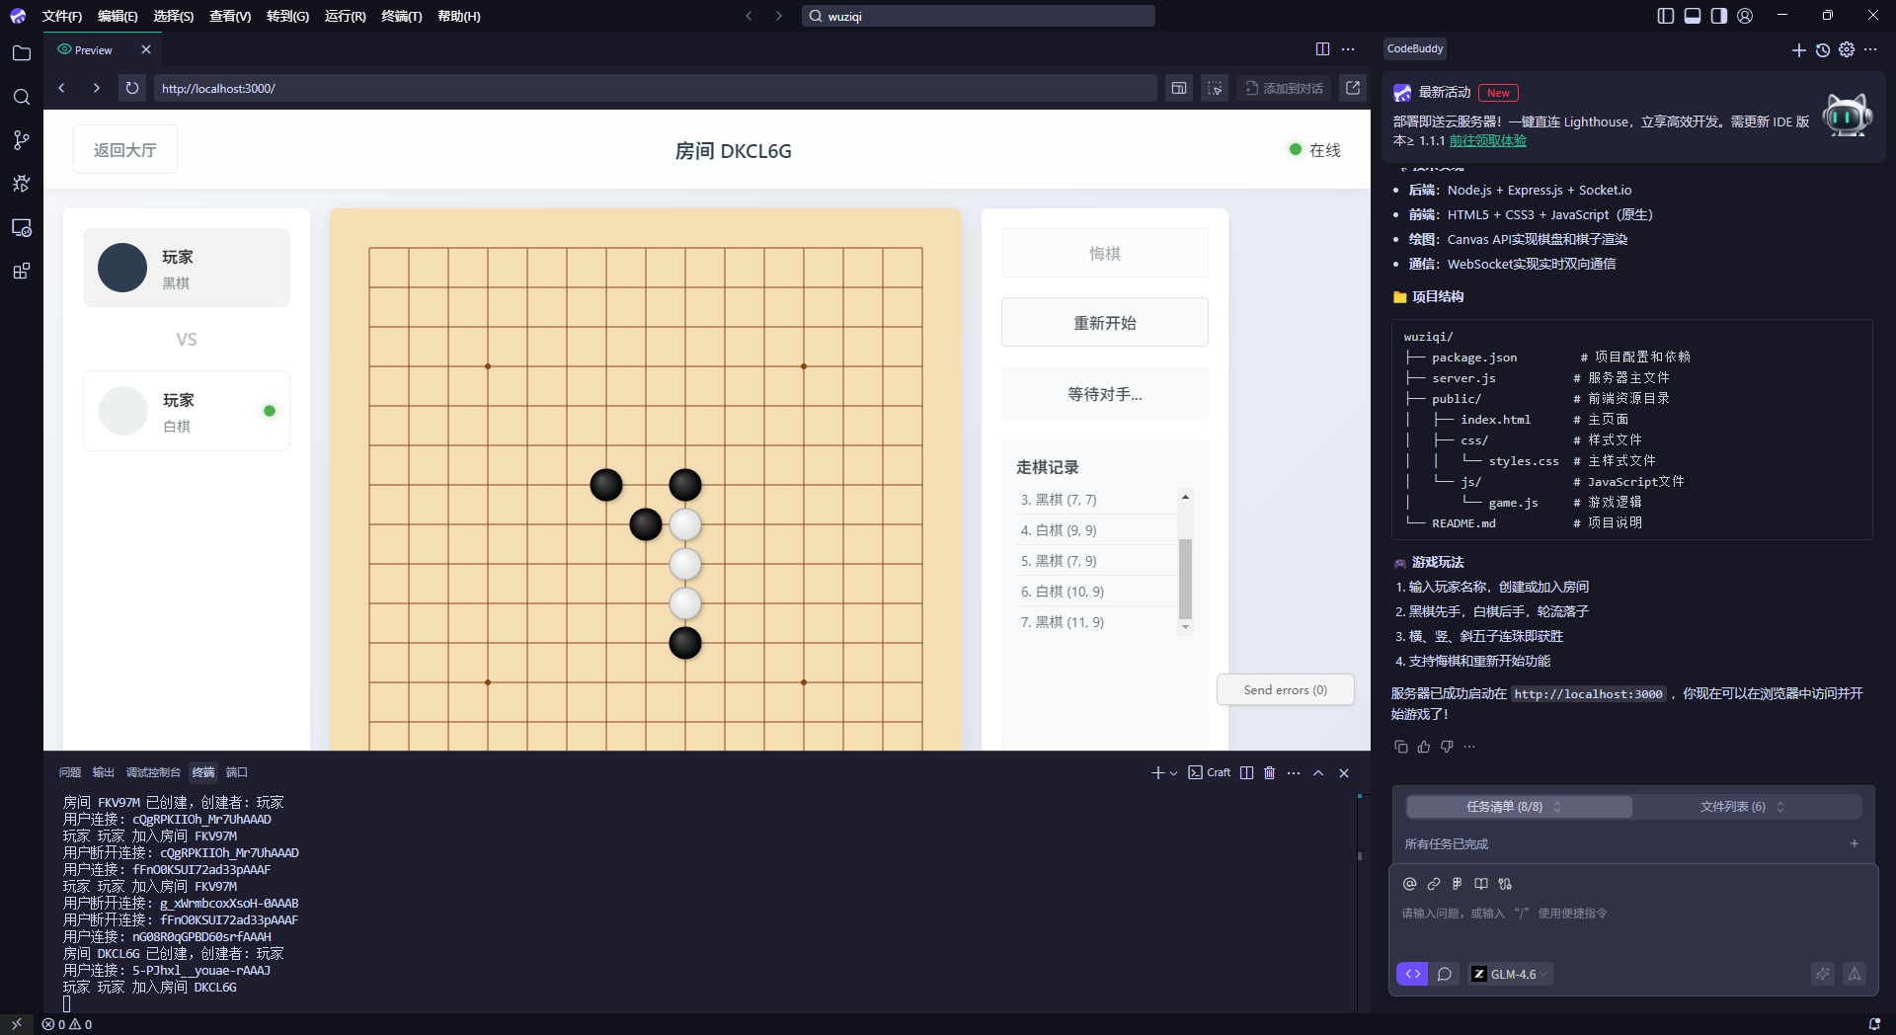Open preview in external browser
Image resolution: width=1896 pixels, height=1035 pixels.
[1353, 88]
